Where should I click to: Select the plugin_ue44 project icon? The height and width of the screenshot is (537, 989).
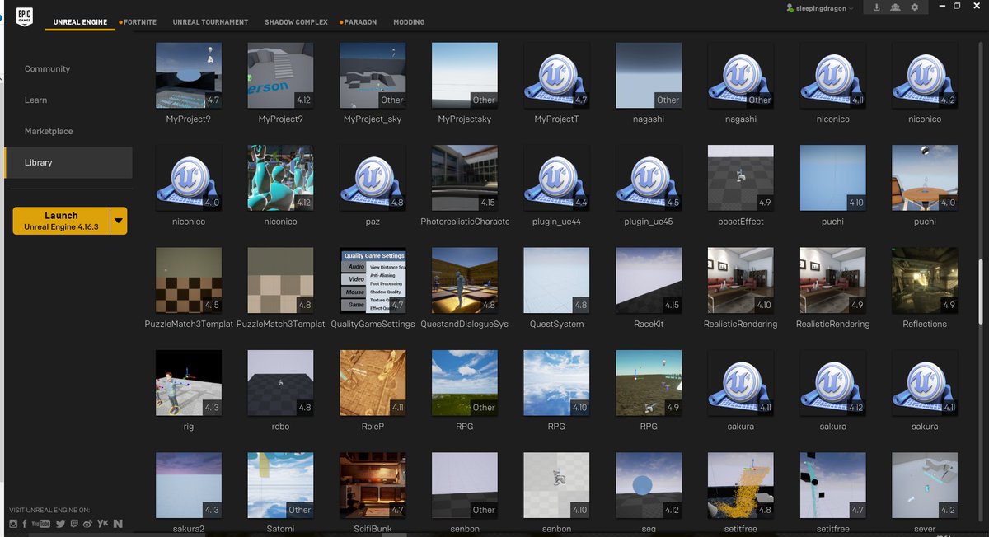coord(556,178)
